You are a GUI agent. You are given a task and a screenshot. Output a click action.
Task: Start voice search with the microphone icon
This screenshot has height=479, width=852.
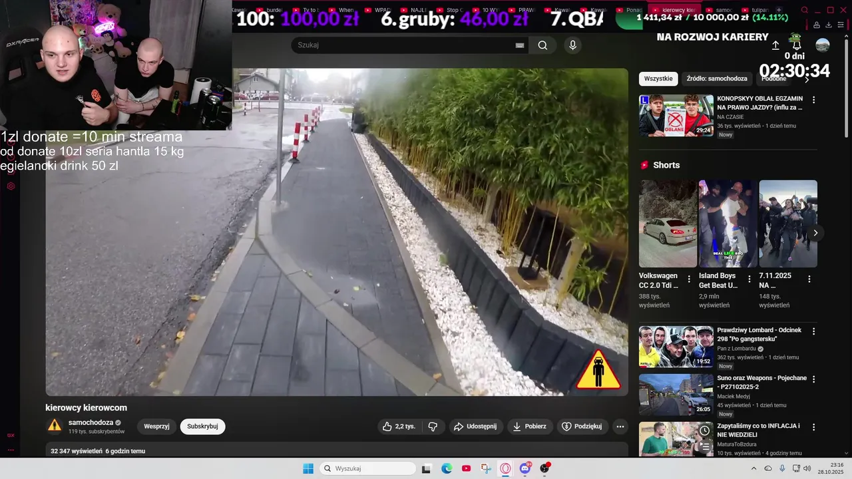(572, 45)
